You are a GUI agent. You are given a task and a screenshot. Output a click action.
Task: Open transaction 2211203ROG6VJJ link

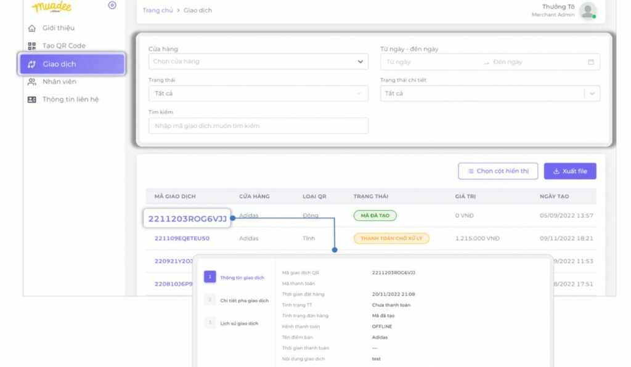tap(187, 218)
